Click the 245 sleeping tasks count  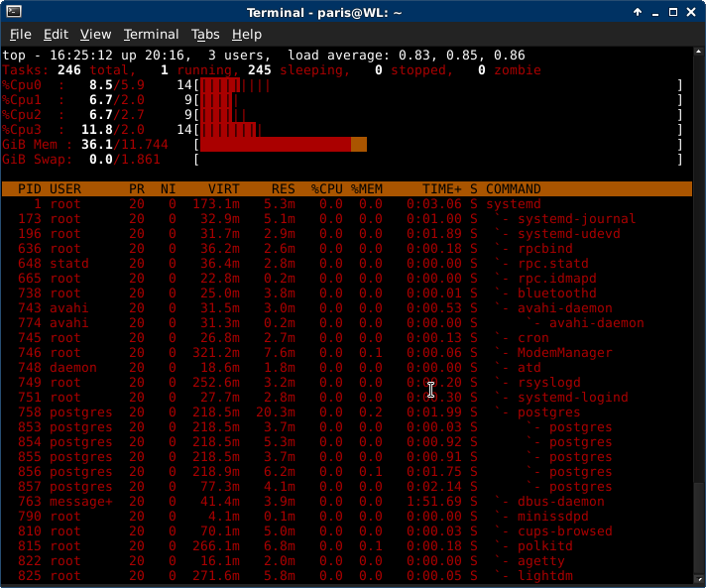(260, 70)
